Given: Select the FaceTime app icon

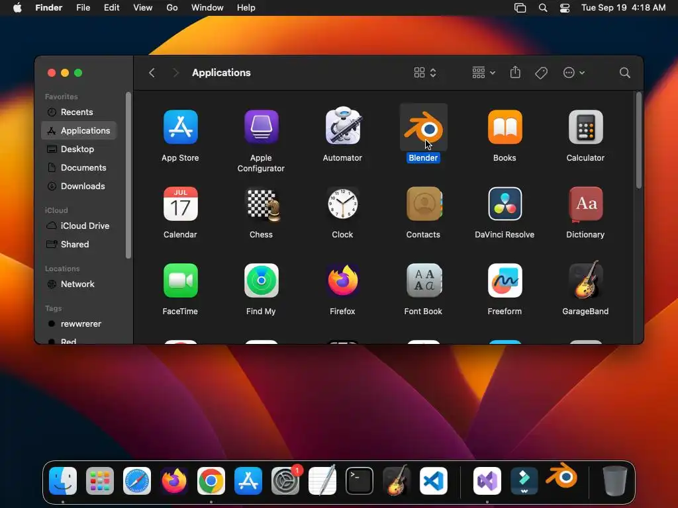Looking at the screenshot, I should click(180, 280).
